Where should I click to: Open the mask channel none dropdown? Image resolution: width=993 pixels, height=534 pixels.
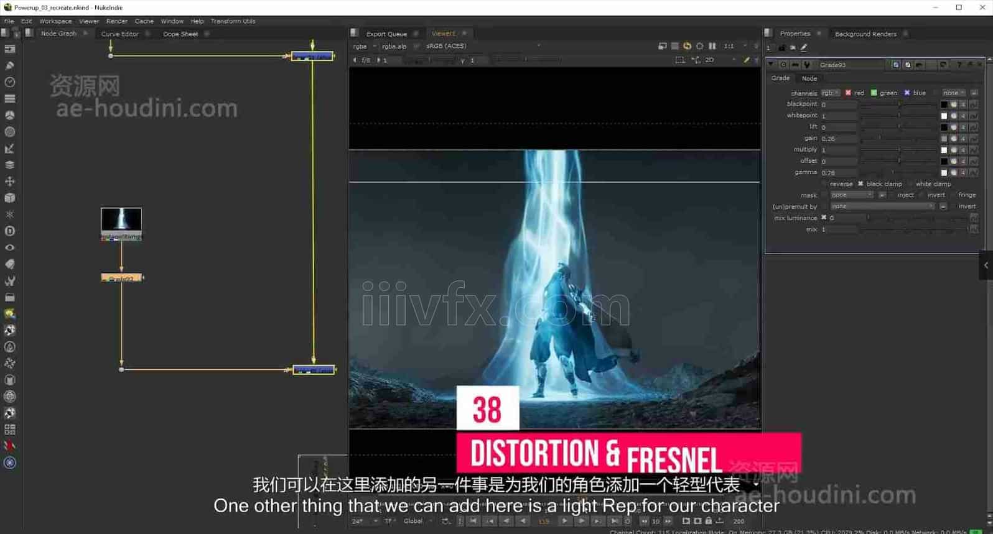852,195
